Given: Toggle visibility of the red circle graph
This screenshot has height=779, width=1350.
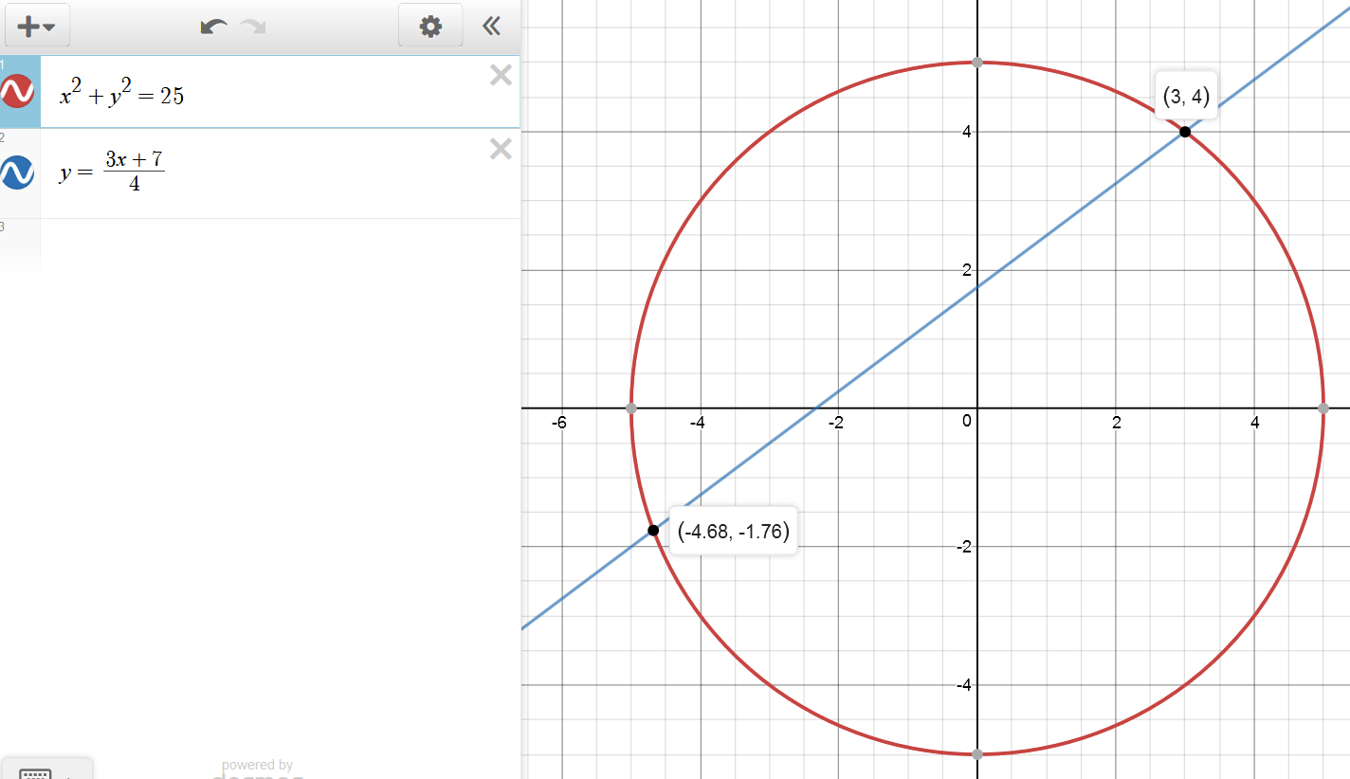Looking at the screenshot, I should (x=18, y=92).
